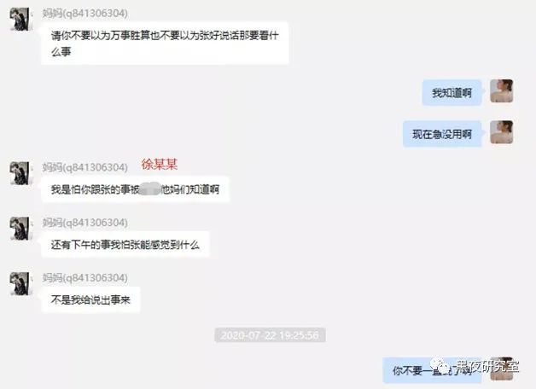Click the red 徐某某 annotation text
Screen dimensions: 536x389
coord(160,165)
